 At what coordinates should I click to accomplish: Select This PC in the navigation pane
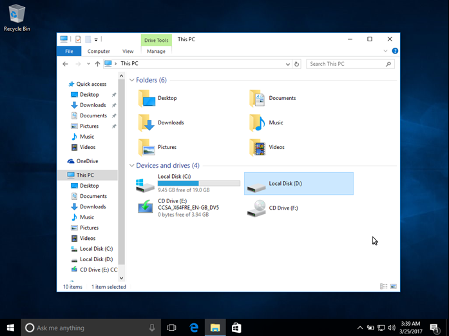(x=88, y=175)
